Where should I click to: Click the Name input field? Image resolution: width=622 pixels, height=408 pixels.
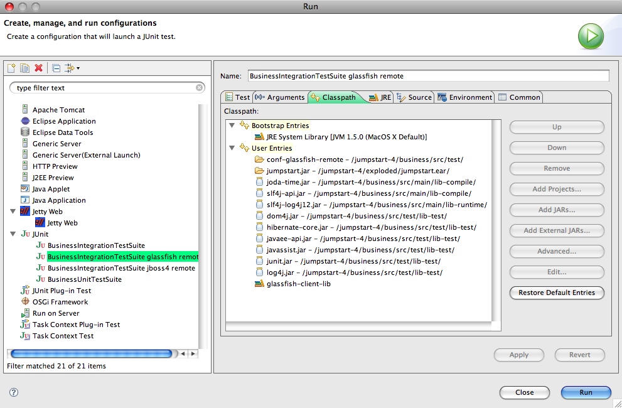pyautogui.click(x=429, y=76)
